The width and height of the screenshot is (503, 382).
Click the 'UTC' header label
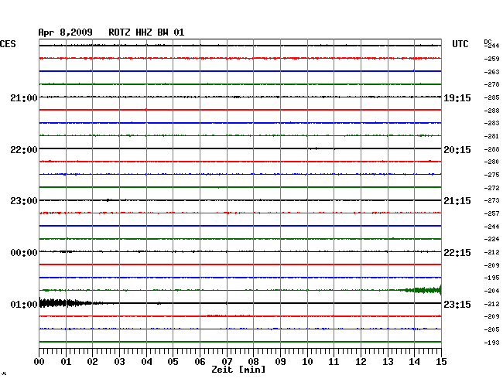460,44
